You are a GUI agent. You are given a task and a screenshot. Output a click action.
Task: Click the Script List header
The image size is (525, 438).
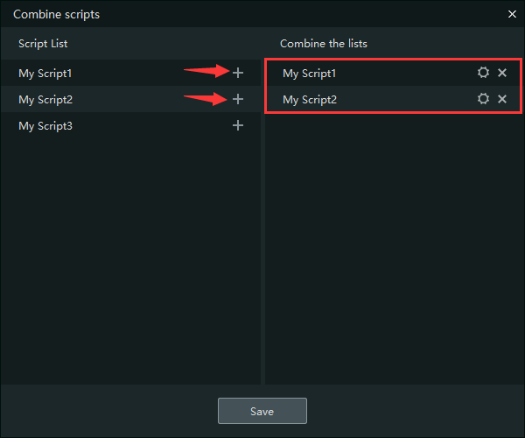[43, 43]
